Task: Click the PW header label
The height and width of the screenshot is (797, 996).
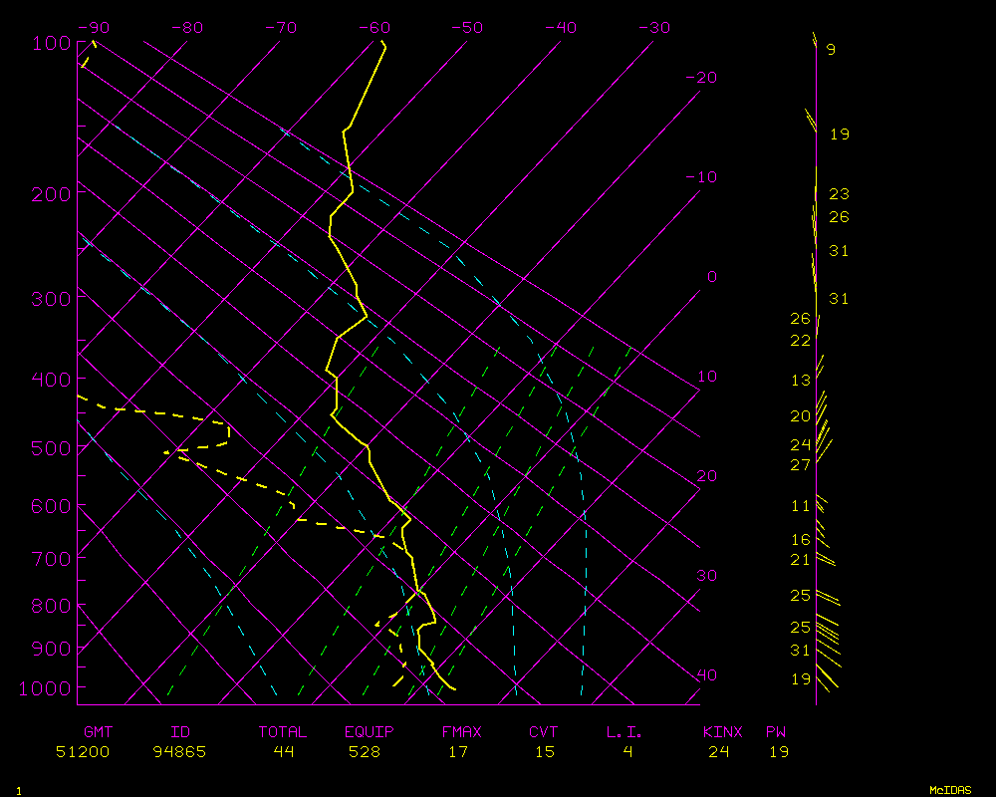Action: pyautogui.click(x=775, y=732)
